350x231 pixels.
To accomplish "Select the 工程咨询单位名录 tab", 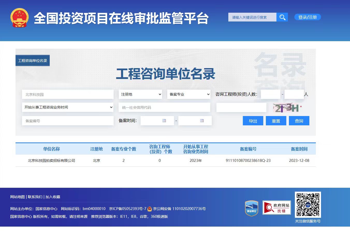I will click(x=33, y=61).
